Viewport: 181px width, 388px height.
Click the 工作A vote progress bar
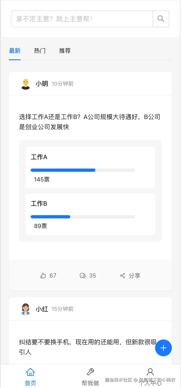[83, 170]
